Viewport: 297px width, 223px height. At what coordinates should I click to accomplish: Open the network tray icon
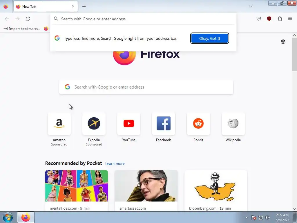(261, 217)
